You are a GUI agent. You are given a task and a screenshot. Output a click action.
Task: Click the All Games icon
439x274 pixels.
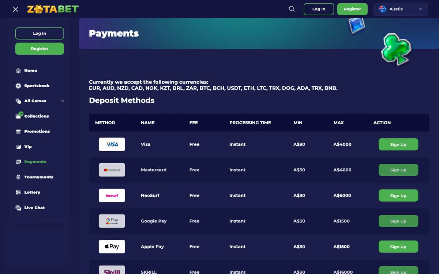point(18,101)
